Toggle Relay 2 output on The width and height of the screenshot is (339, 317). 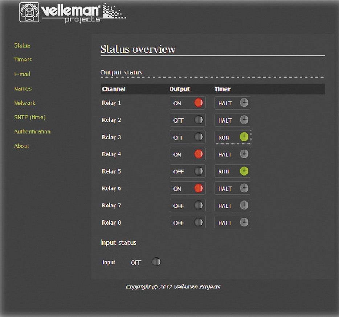tap(199, 120)
